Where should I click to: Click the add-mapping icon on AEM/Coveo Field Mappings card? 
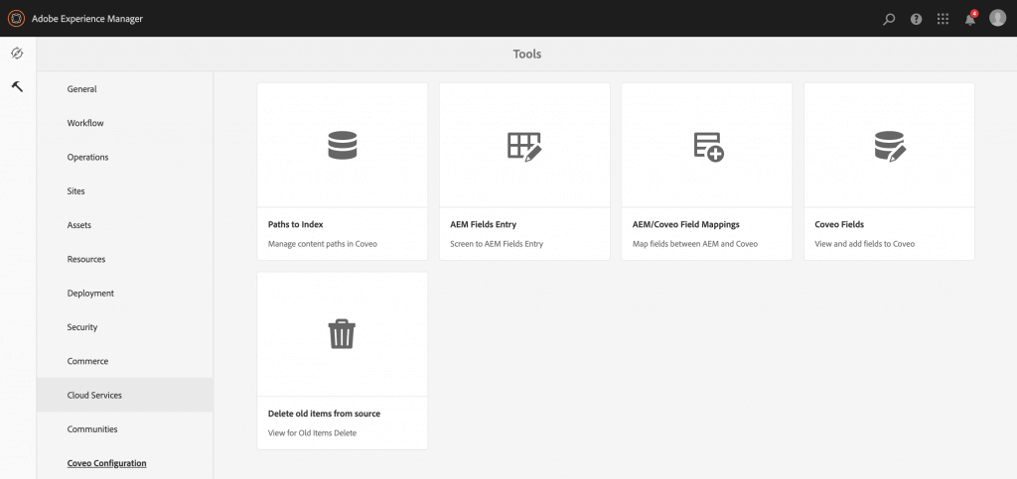click(x=708, y=147)
